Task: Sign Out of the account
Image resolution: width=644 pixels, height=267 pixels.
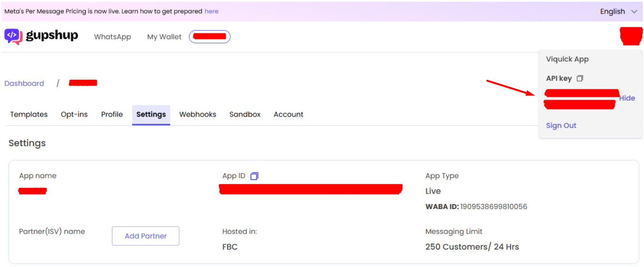Action: tap(561, 126)
